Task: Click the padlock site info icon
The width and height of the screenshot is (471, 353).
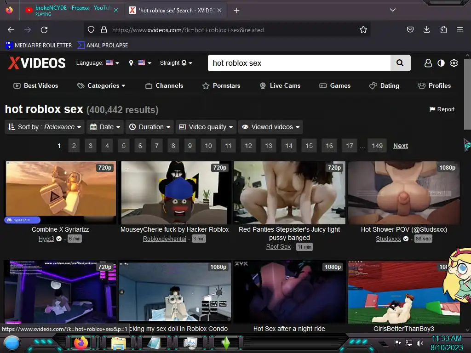Action: pos(104,30)
